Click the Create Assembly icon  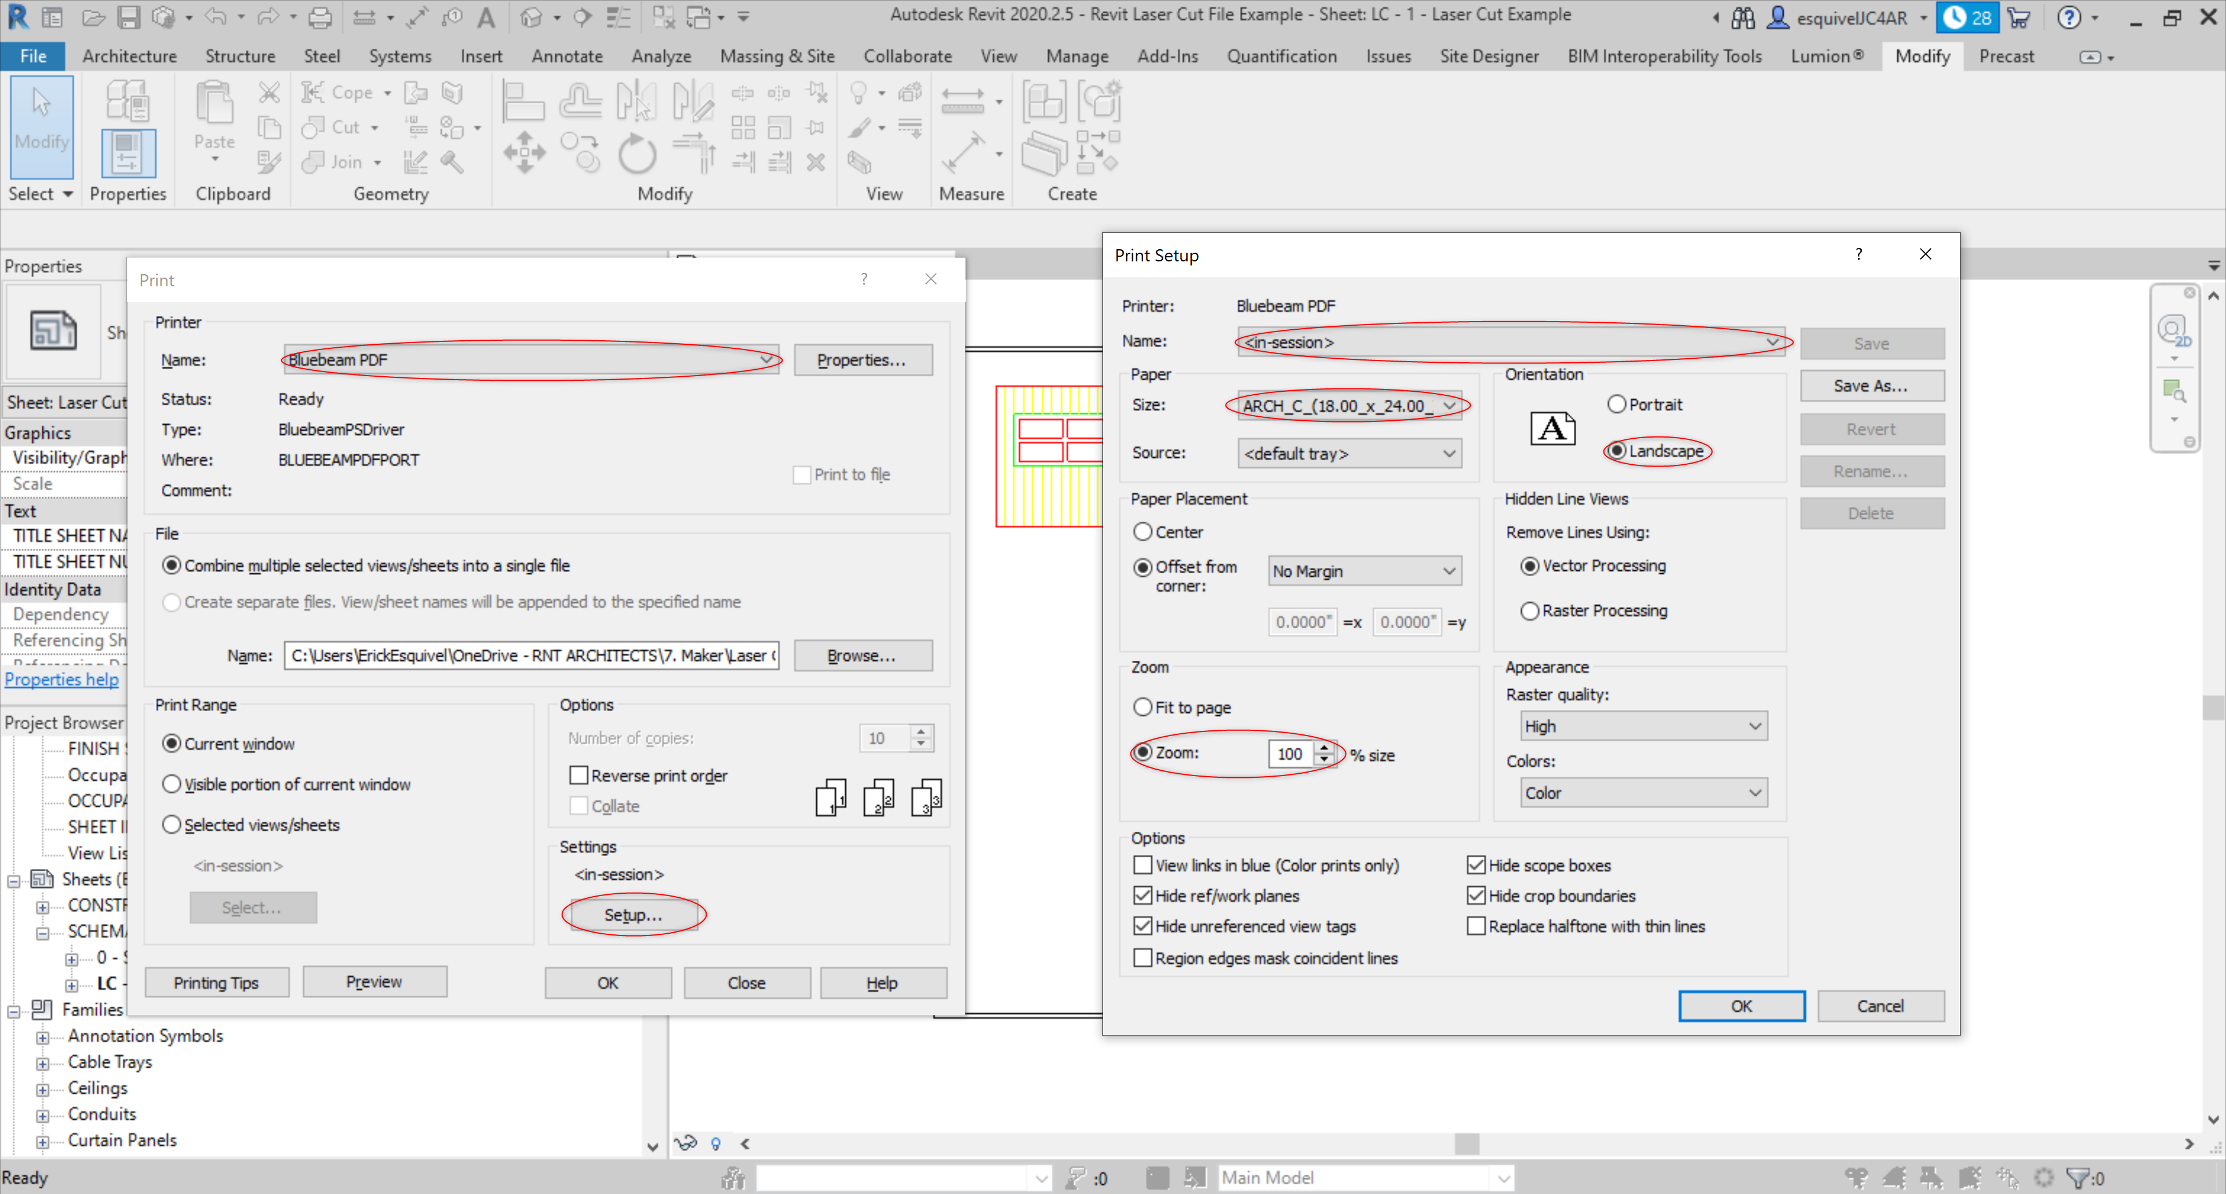[x=1044, y=102]
